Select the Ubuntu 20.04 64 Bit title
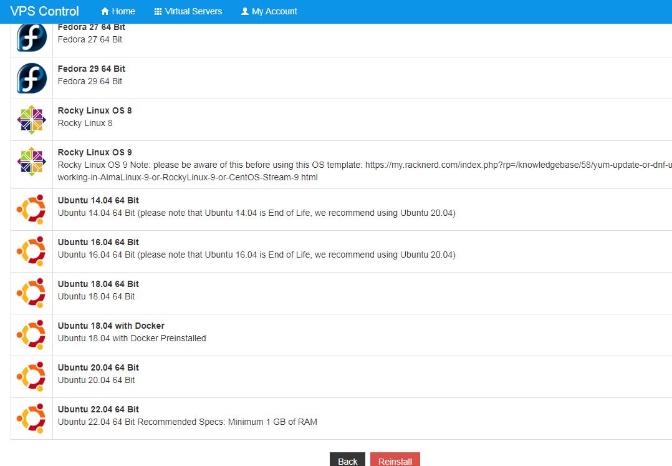This screenshot has width=672, height=466. click(98, 367)
